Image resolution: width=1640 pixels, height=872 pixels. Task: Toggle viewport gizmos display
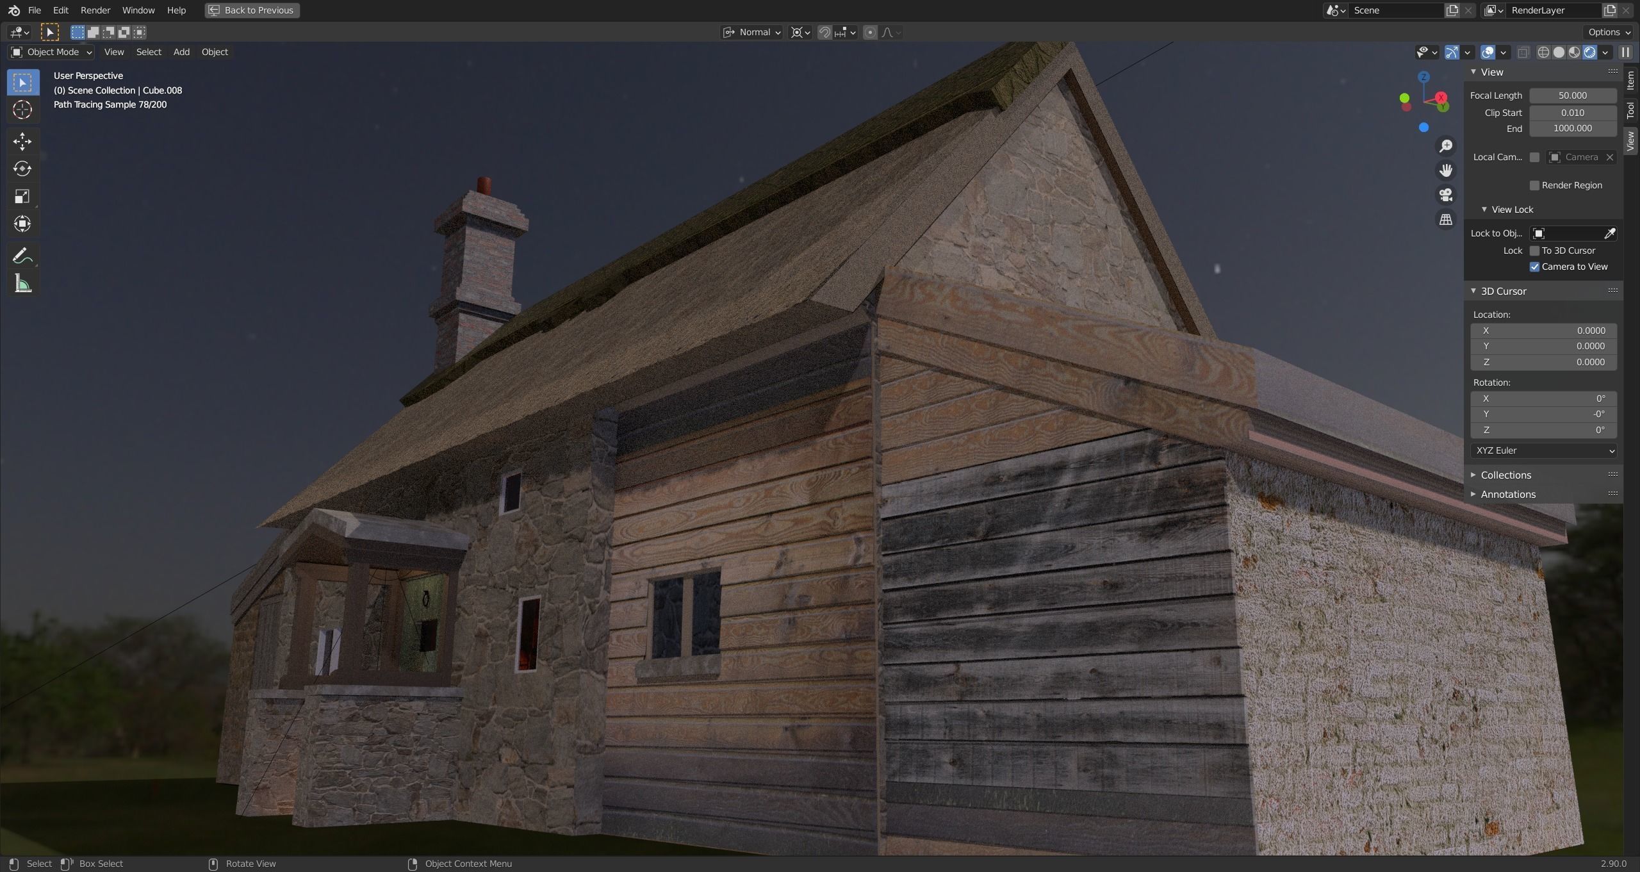pos(1452,52)
